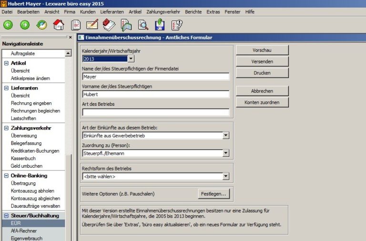Viewport: 366px width, 241px height.
Task: Go to the home house icon
Action: [x=59, y=24]
